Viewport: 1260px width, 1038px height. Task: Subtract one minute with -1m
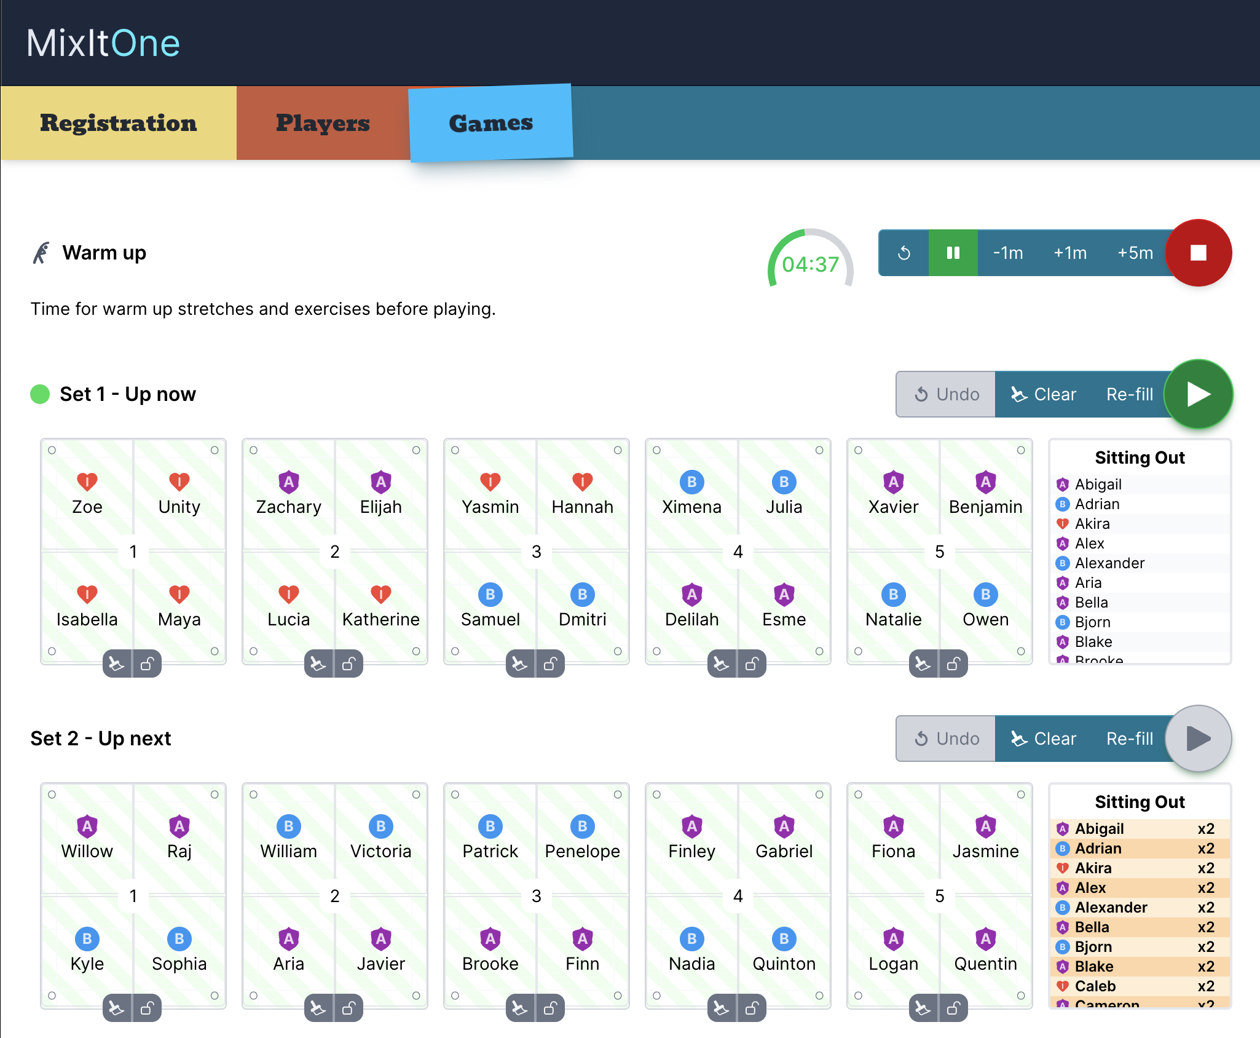[x=1008, y=253]
